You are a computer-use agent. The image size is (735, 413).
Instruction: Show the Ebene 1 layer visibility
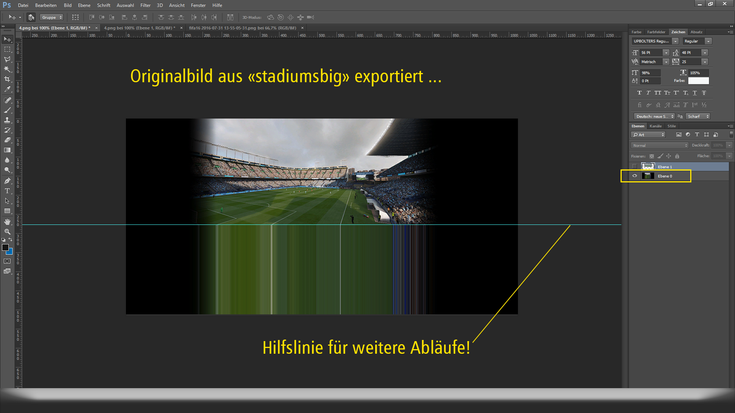pyautogui.click(x=635, y=166)
